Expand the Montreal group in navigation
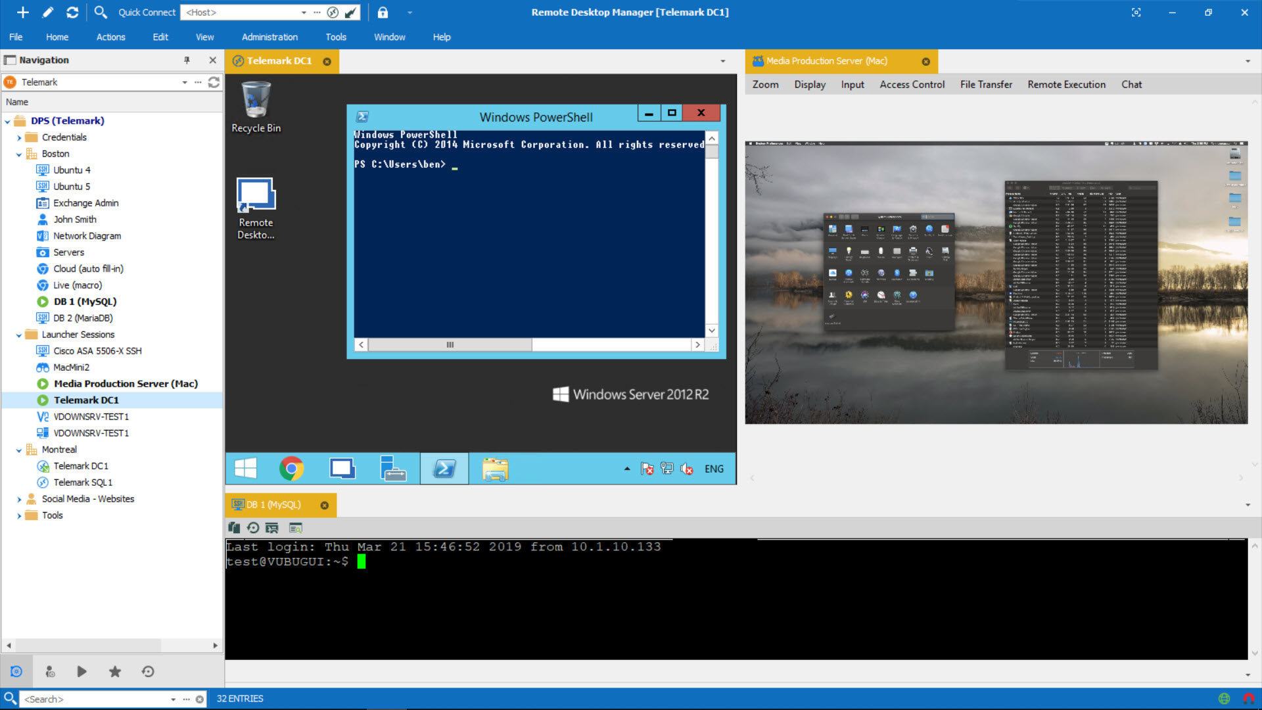Screen dimensions: 1262x710 point(19,449)
